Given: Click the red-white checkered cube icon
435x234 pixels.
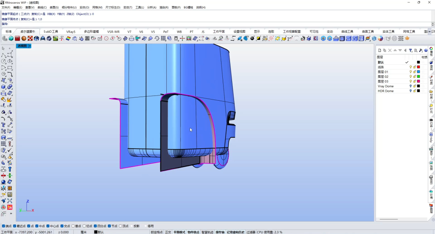Looking at the screenshot, I should [x=30, y=39].
